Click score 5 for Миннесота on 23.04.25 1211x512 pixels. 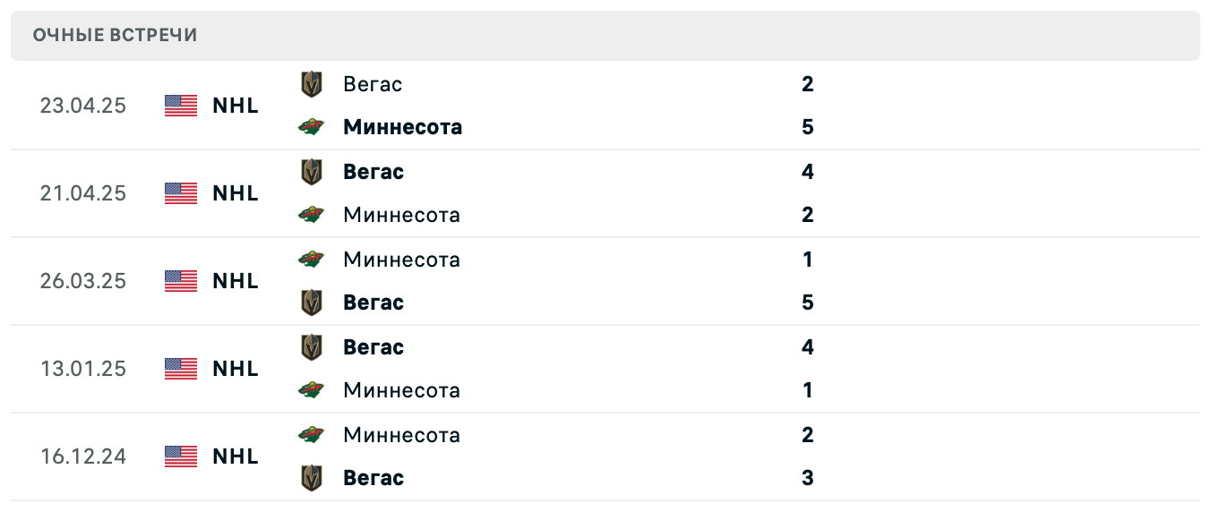click(808, 127)
